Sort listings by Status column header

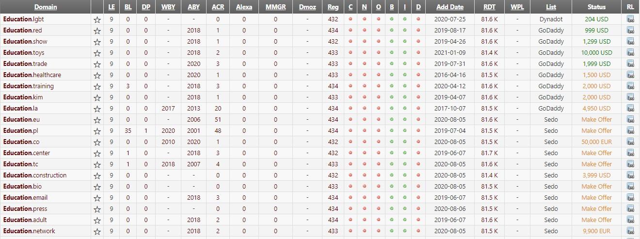[x=597, y=7]
